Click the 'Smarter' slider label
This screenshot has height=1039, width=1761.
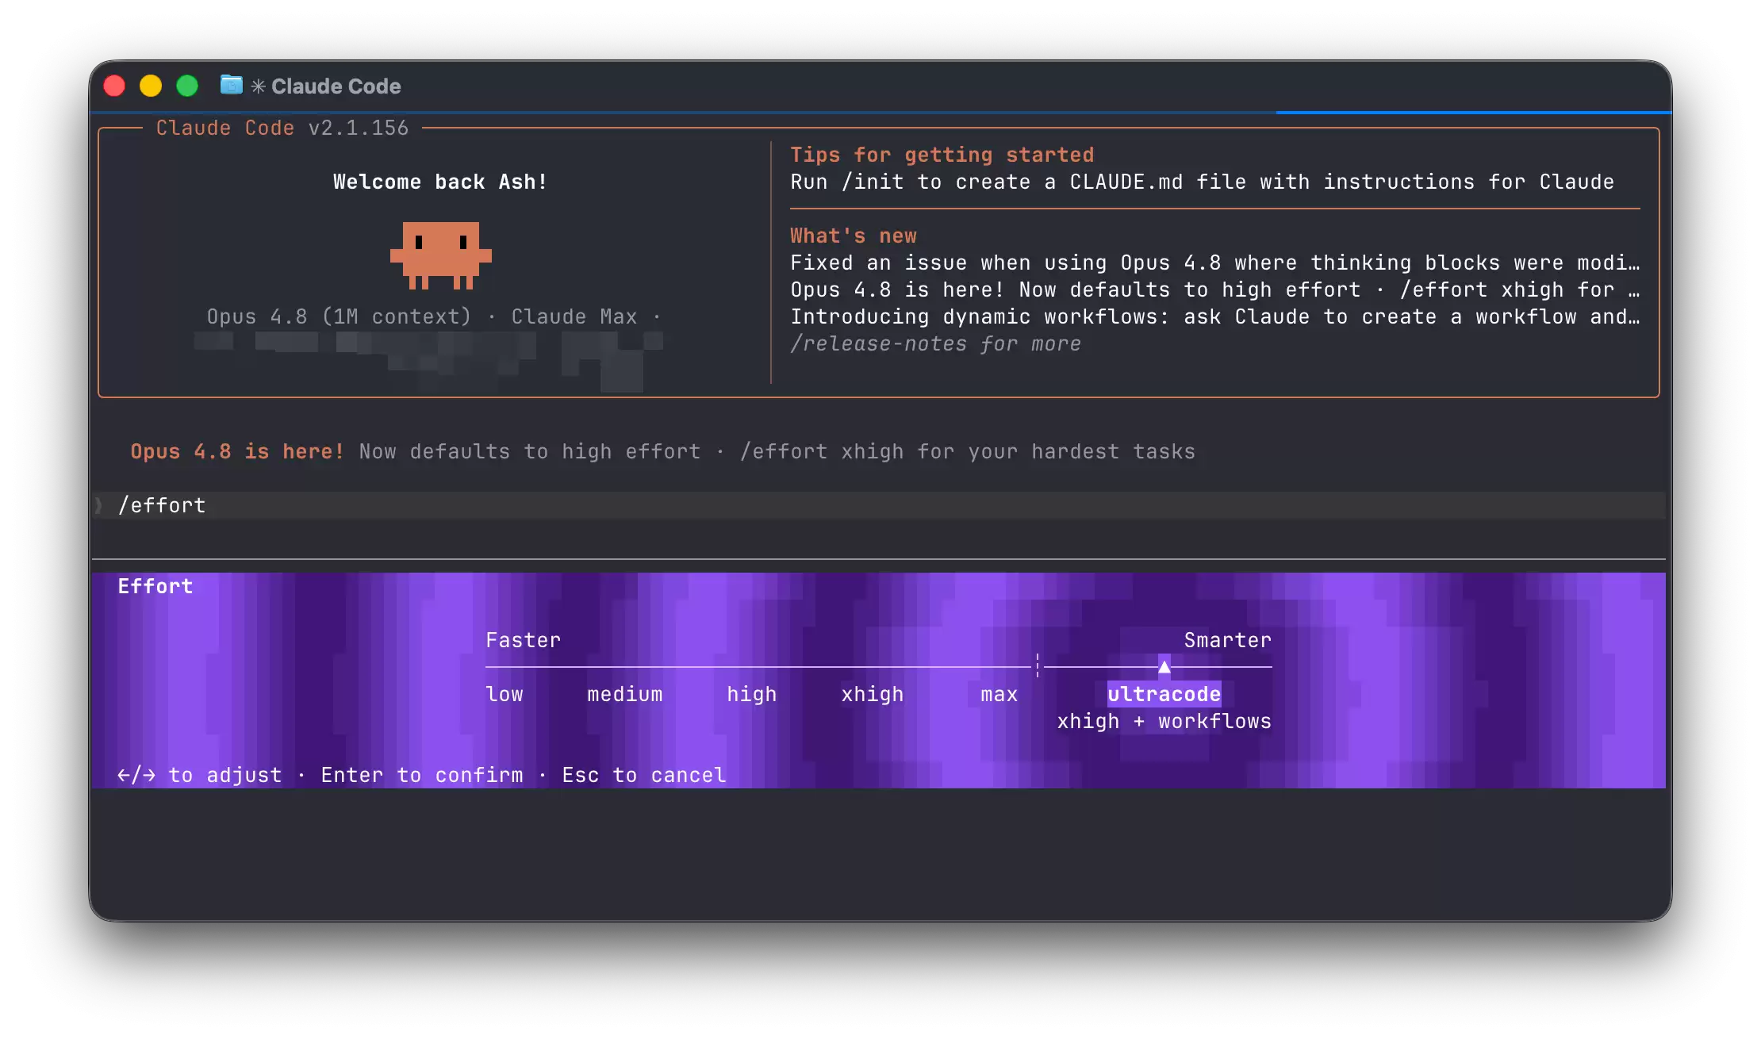click(1228, 640)
